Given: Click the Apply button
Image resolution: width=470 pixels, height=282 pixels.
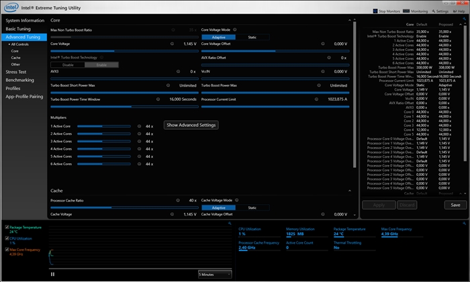Looking at the screenshot, I should pyautogui.click(x=379, y=205).
